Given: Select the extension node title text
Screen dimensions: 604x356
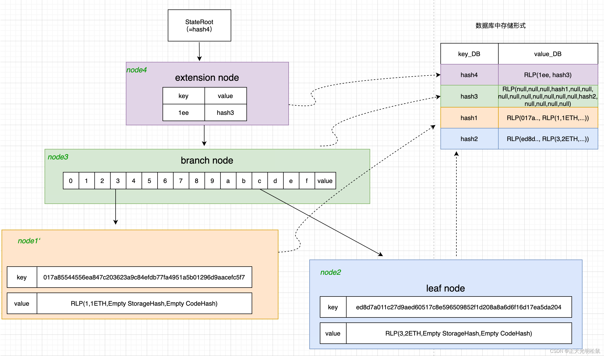Looking at the screenshot, I should (207, 78).
